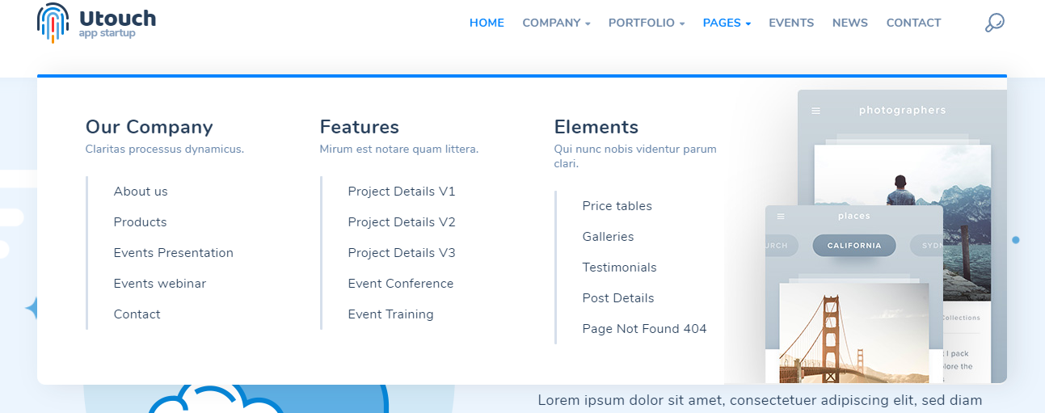The height and width of the screenshot is (413, 1045).
Task: Open Page Not Found 404 link
Action: point(644,329)
